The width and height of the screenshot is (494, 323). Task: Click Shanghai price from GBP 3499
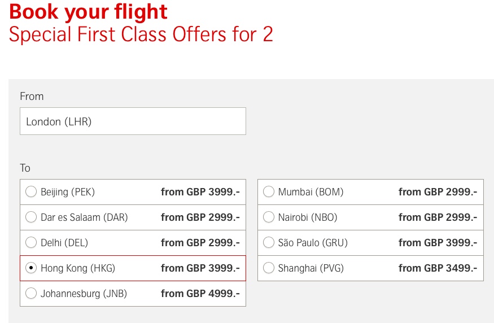coord(438,268)
